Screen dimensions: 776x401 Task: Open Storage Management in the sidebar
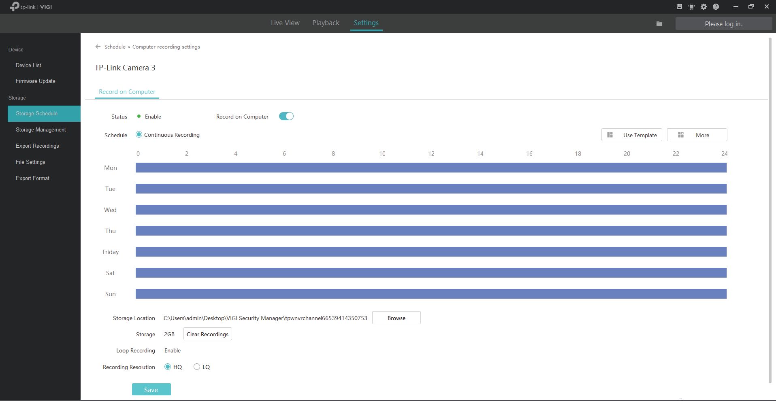pyautogui.click(x=41, y=130)
